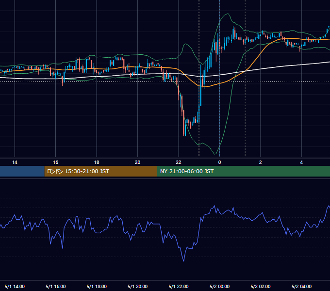Click the 5/1 14:00 label on the indicator axis

coord(15,286)
